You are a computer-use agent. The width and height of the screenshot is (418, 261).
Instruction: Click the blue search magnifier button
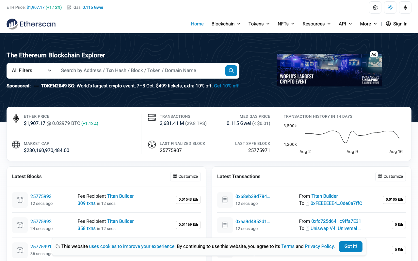pyautogui.click(x=231, y=70)
